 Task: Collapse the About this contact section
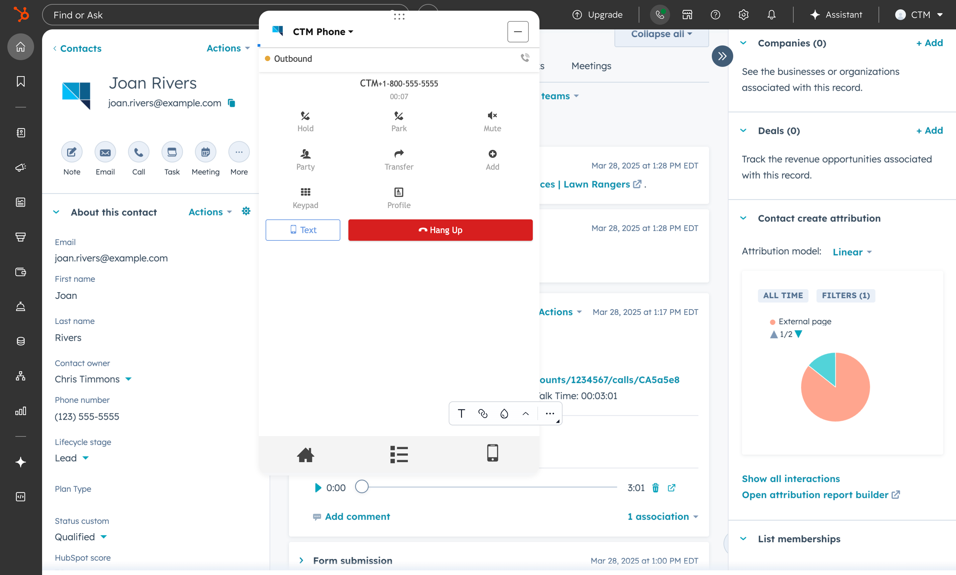(56, 212)
